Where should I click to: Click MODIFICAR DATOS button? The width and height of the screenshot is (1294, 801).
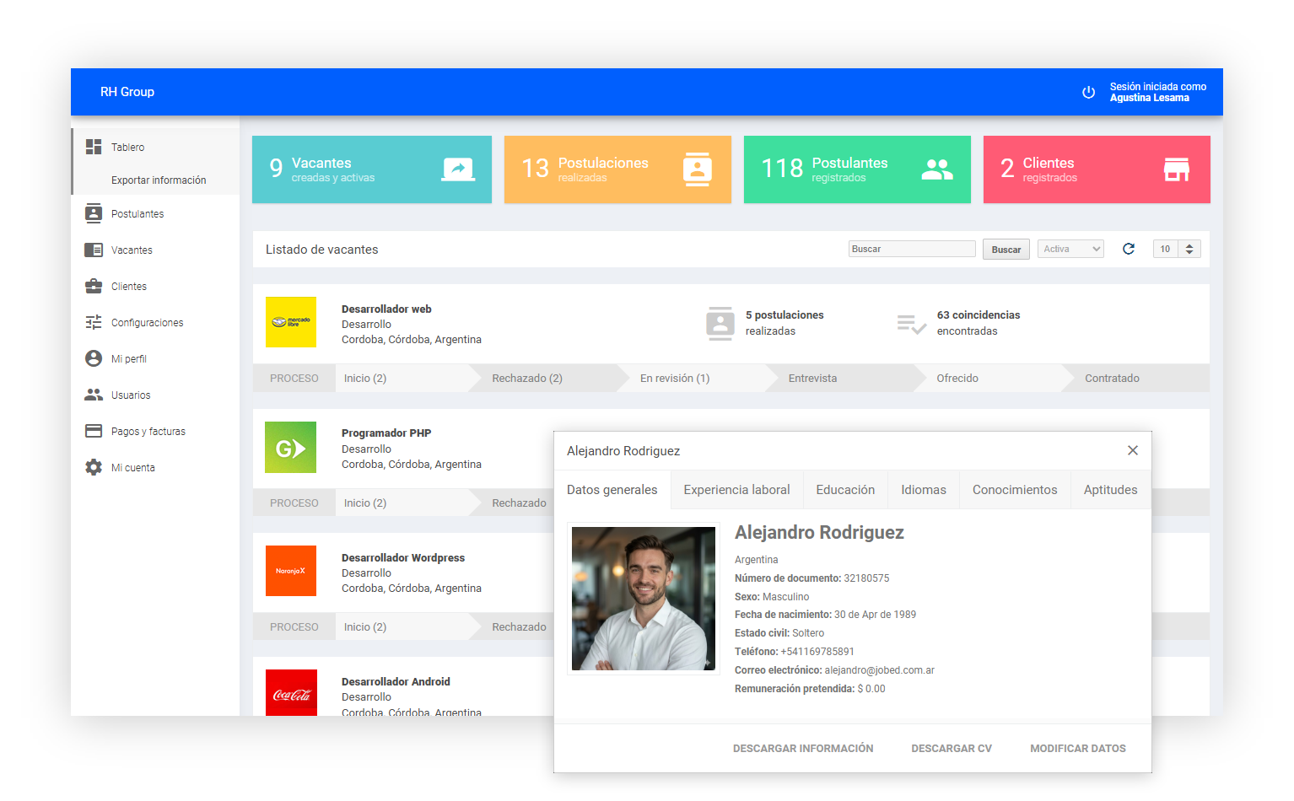point(1077,748)
